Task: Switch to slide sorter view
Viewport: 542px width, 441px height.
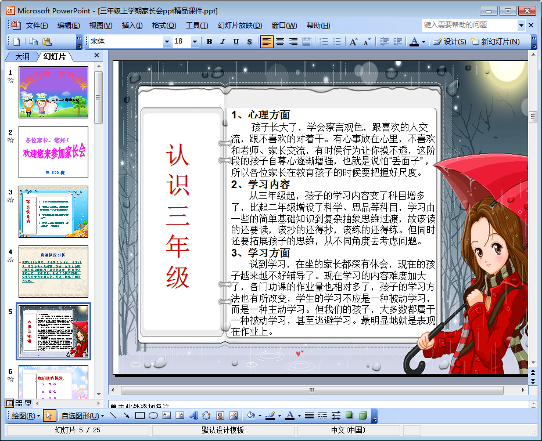Action: [19, 403]
